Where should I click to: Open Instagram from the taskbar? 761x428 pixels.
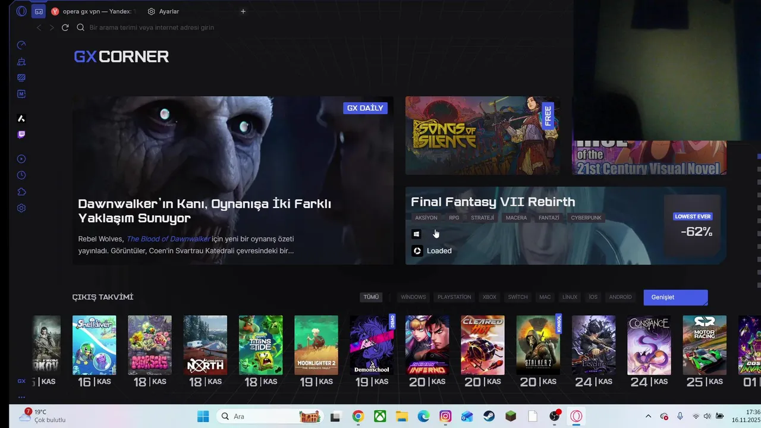(445, 416)
